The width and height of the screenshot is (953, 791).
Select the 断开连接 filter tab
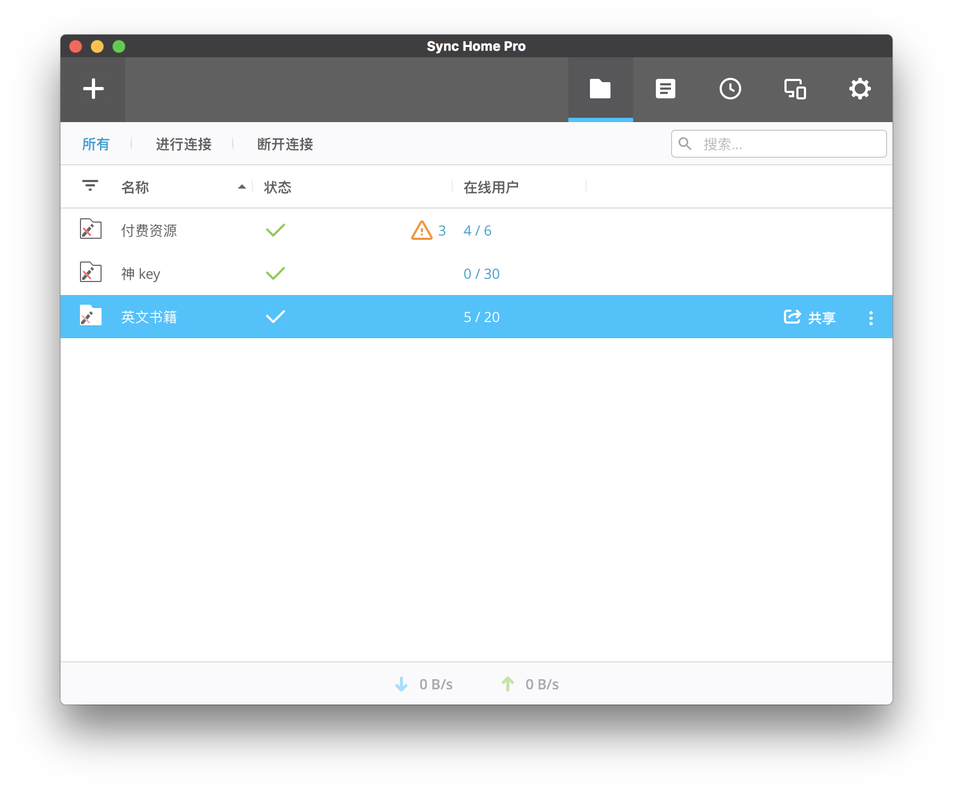click(x=285, y=144)
